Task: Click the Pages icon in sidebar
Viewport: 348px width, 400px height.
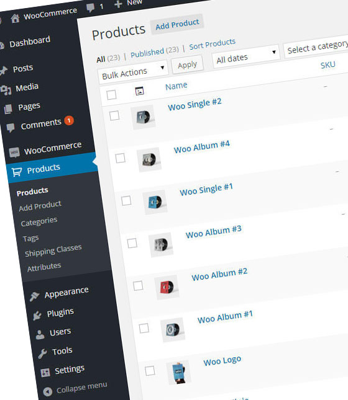Action: [8, 109]
